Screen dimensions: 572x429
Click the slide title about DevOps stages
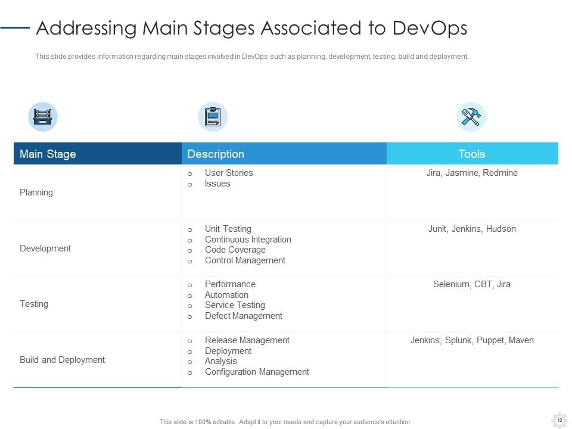[x=251, y=28]
